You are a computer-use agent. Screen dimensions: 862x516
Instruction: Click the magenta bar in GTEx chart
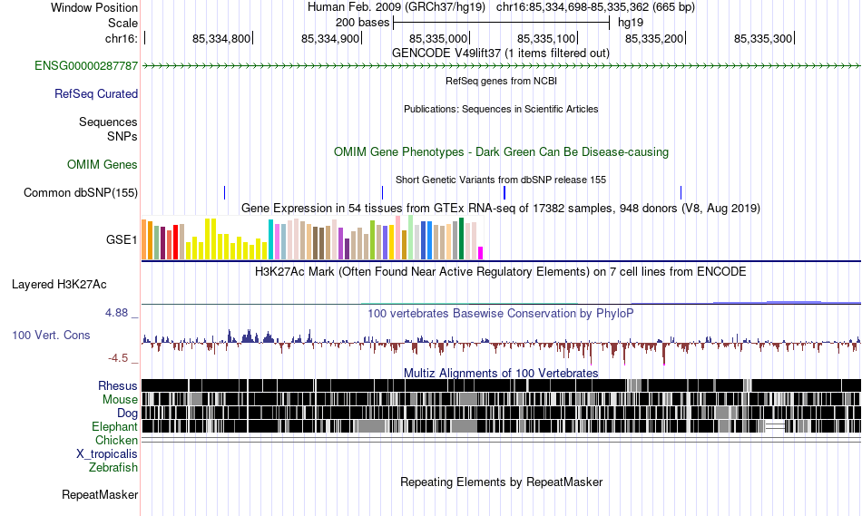(481, 253)
